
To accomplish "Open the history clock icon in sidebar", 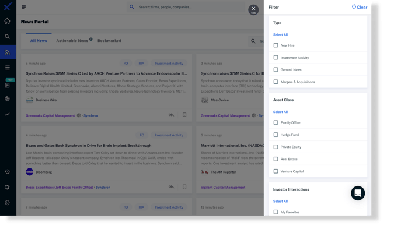I will (7, 172).
